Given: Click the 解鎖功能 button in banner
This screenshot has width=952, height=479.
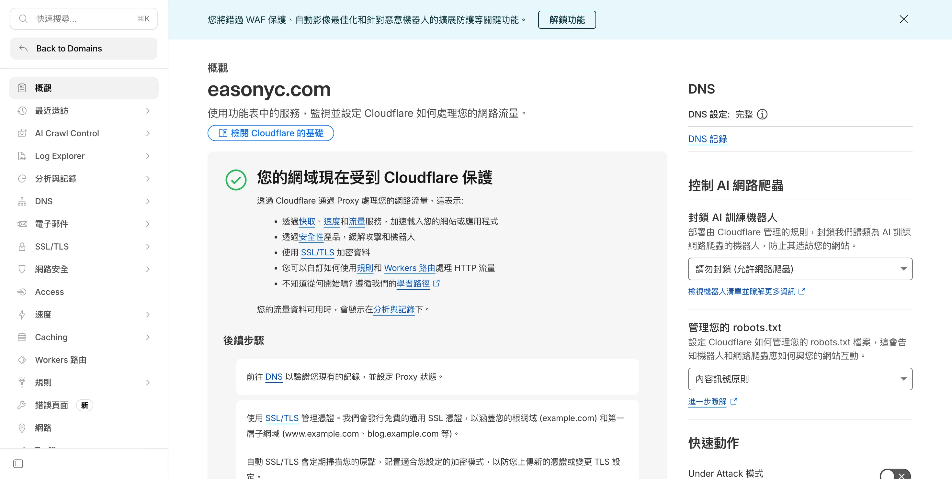Looking at the screenshot, I should click(x=567, y=19).
